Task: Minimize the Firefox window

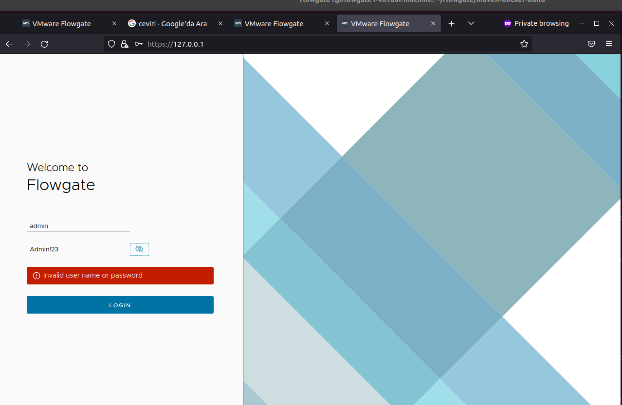Action: pyautogui.click(x=582, y=23)
